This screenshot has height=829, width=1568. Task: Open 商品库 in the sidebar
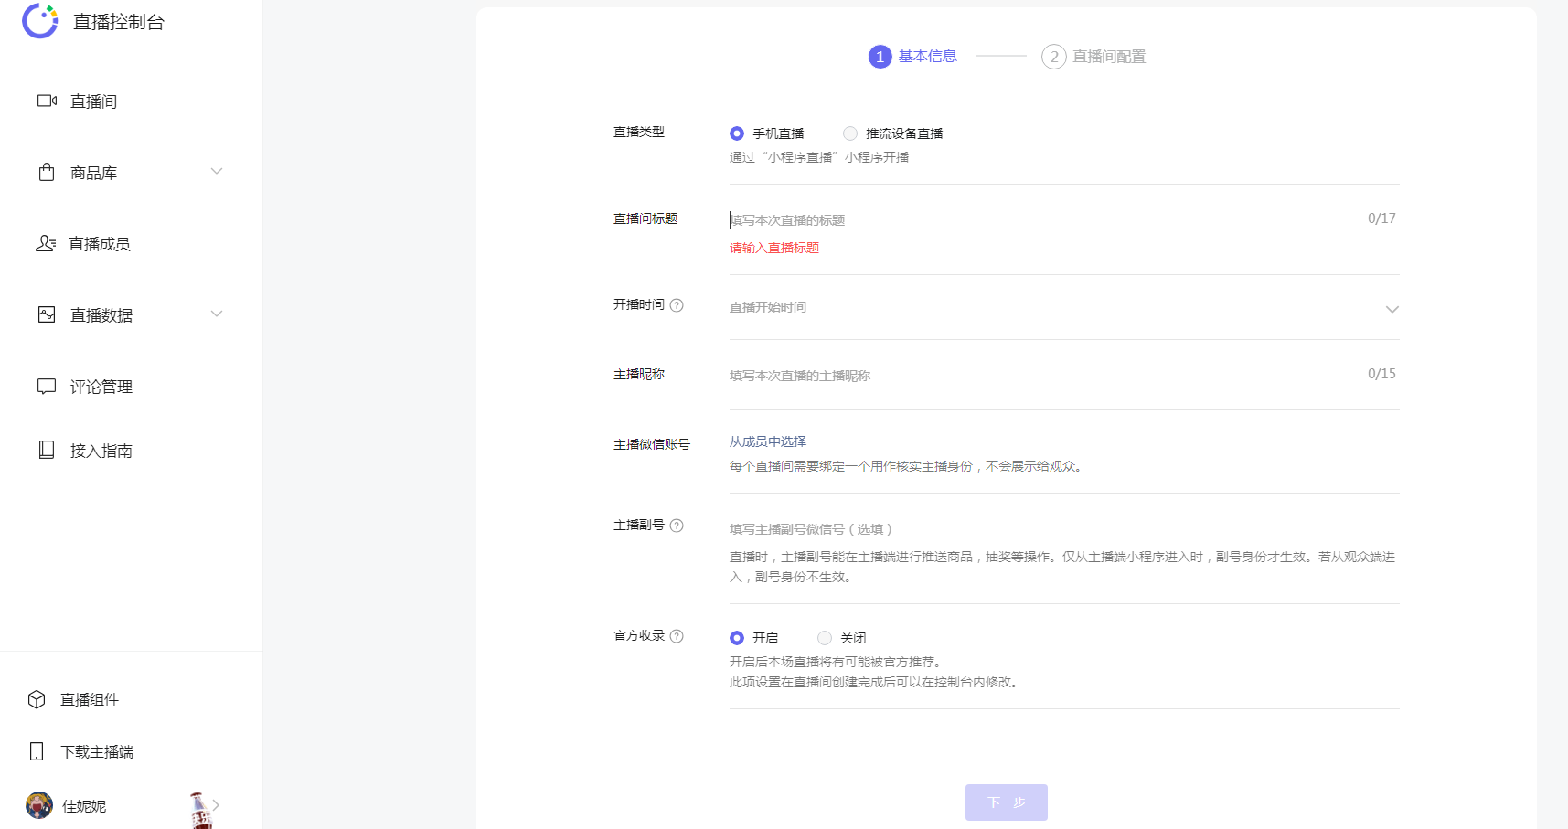[x=94, y=173]
